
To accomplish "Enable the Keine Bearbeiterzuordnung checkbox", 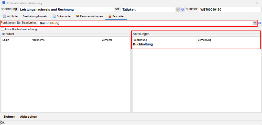I will pyautogui.click(x=3, y=29).
